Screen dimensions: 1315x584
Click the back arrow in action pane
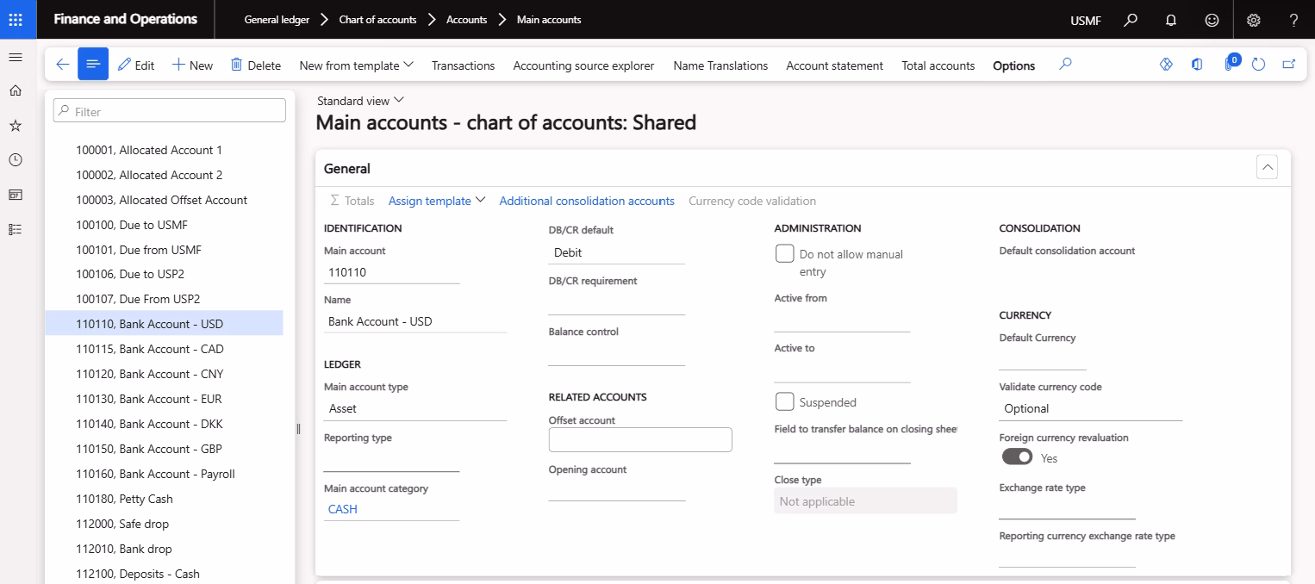click(x=62, y=65)
